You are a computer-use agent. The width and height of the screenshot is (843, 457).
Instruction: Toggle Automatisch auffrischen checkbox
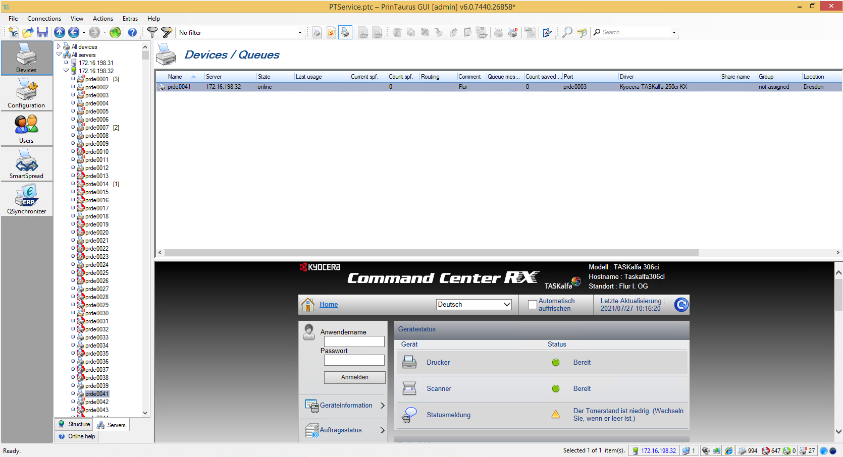click(x=532, y=305)
